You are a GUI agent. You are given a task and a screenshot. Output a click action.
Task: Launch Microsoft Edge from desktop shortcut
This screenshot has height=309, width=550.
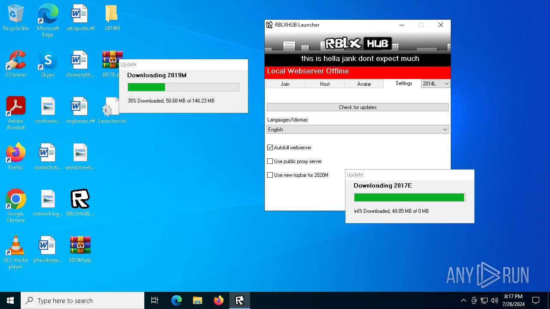click(48, 20)
